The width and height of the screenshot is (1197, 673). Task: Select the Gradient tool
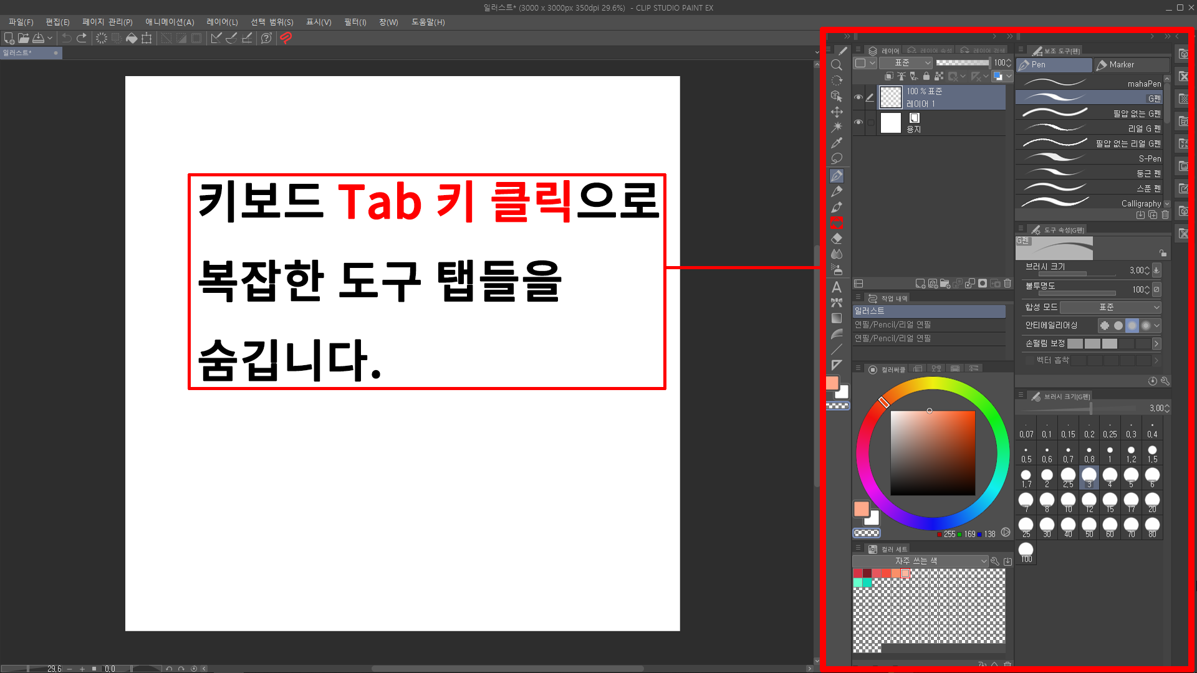837,318
